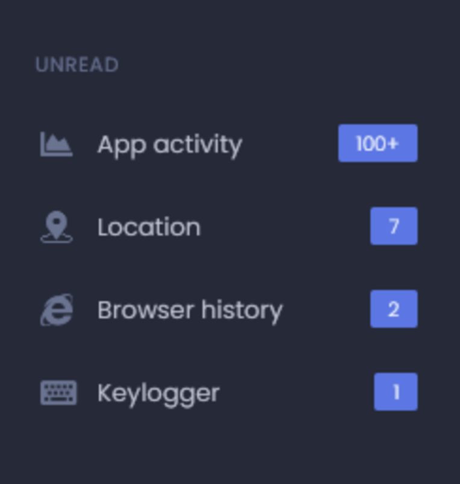Click the 100+ unread badge
Viewport: 460px width, 484px height.
377,143
